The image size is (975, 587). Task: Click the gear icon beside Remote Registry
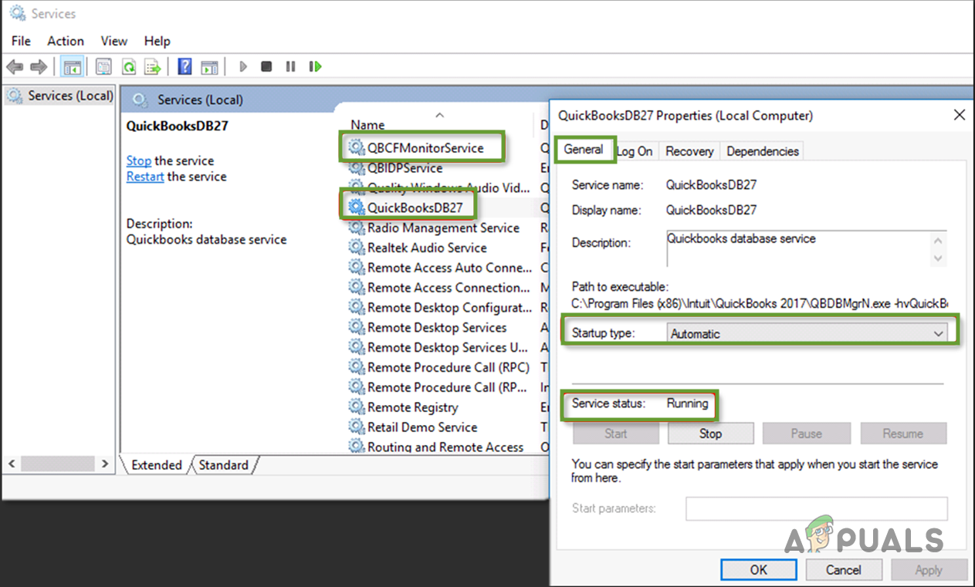click(356, 407)
